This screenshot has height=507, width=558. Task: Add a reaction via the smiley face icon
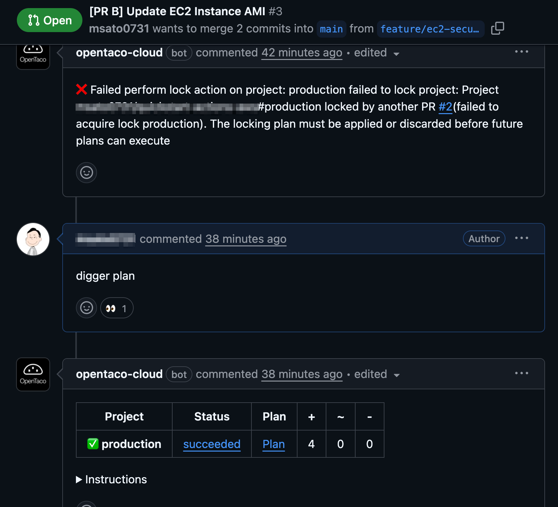(x=86, y=172)
